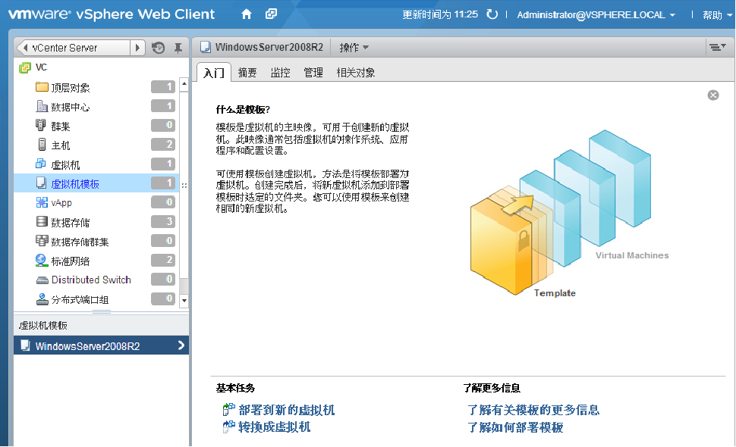The height and width of the screenshot is (447, 736).
Task: Switch to the 摘要 tab
Action: (247, 73)
